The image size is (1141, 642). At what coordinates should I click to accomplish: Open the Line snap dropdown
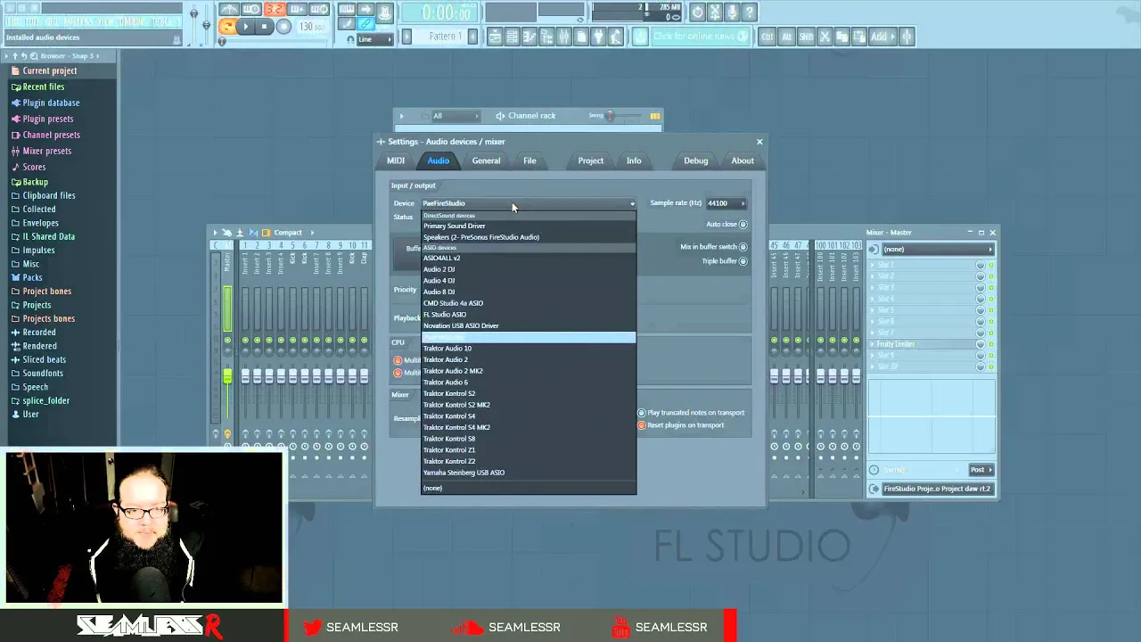click(375, 39)
